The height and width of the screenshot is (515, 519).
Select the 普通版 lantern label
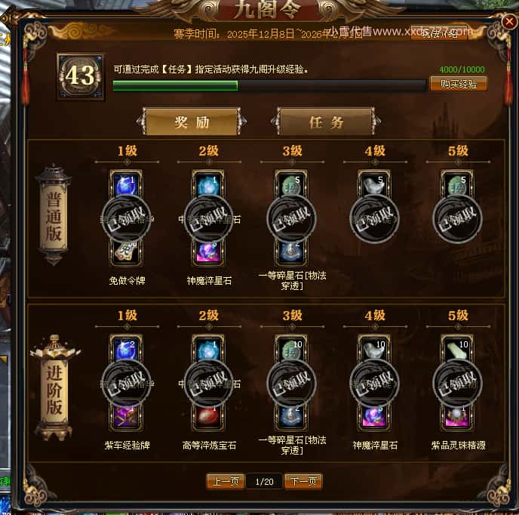(54, 216)
